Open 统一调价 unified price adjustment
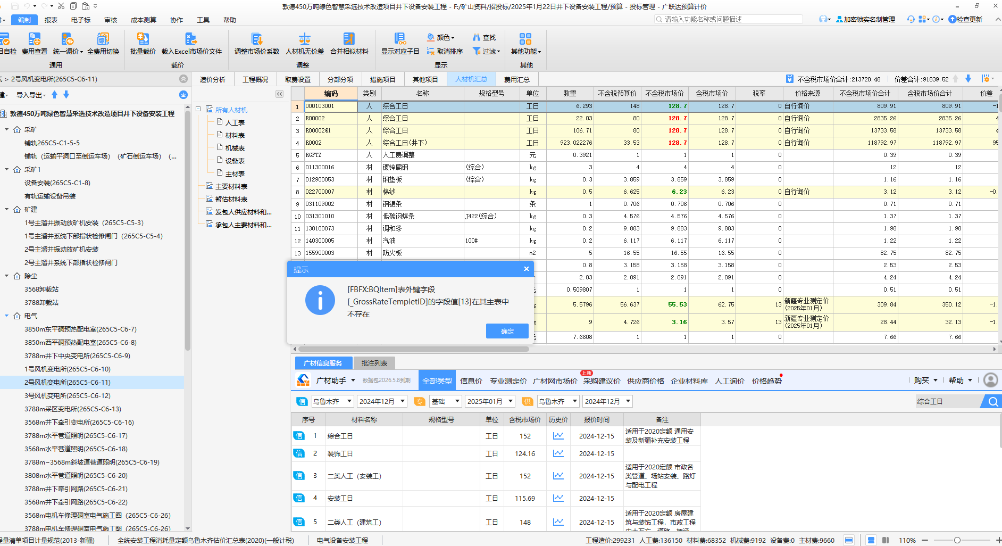1002x546 pixels. pos(68,44)
